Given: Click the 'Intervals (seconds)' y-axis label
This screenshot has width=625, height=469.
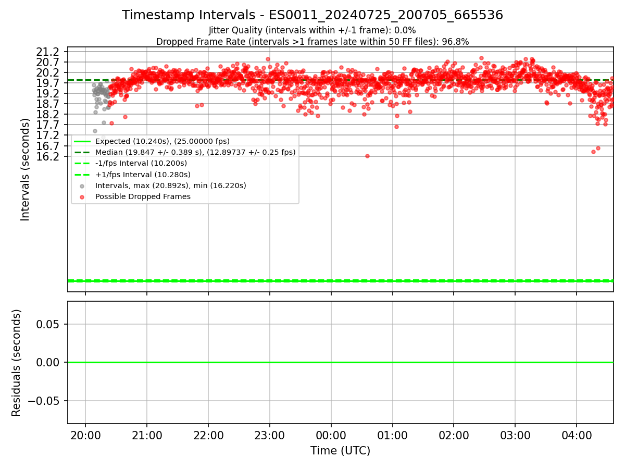Looking at the screenshot, I should pos(26,169).
